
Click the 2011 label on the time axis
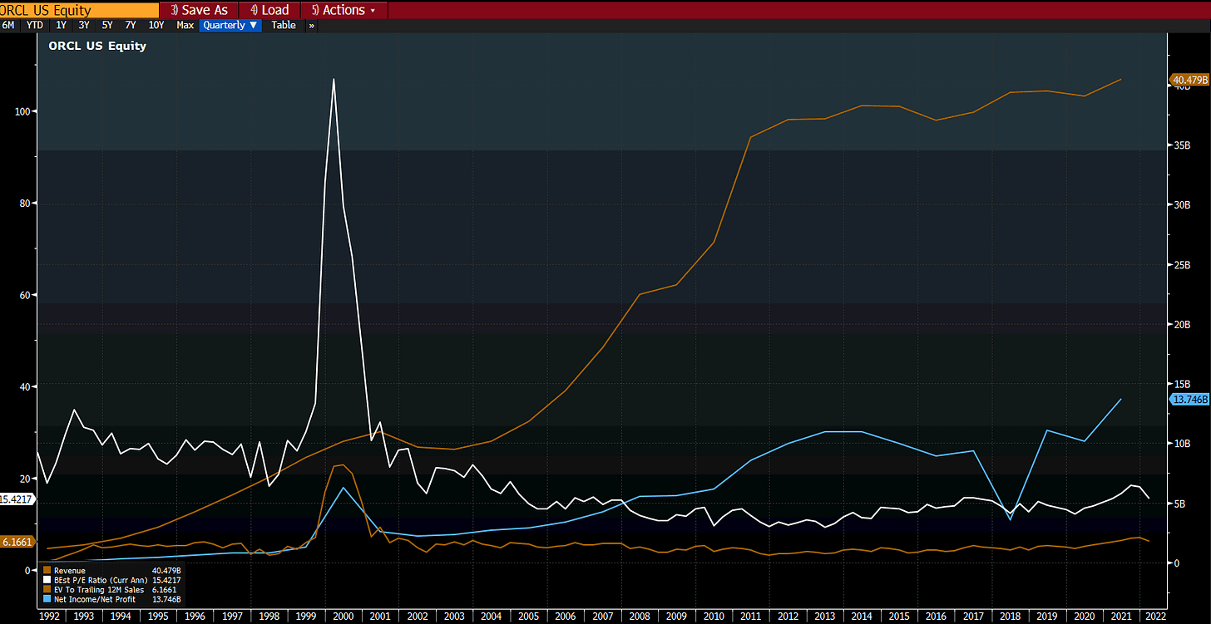pyautogui.click(x=749, y=617)
